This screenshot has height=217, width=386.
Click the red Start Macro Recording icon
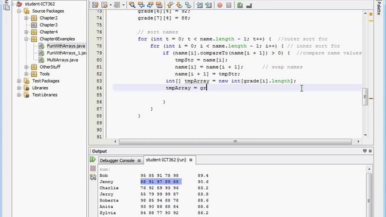click(x=220, y=5)
